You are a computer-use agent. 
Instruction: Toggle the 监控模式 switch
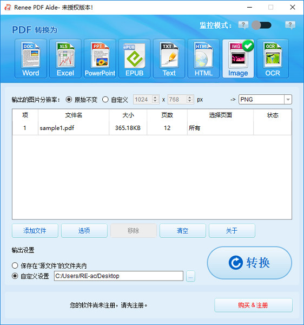(x=261, y=25)
